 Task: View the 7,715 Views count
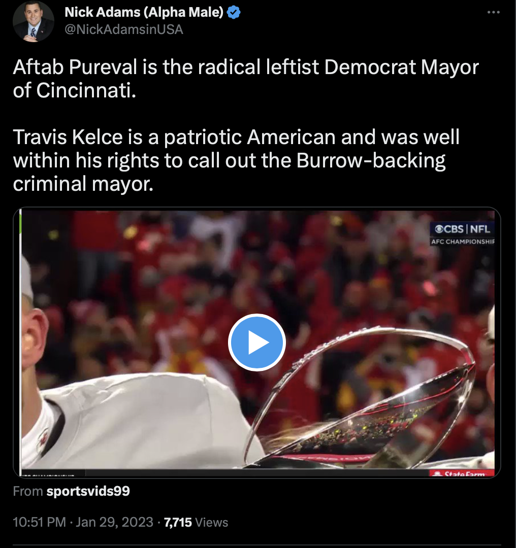click(x=196, y=522)
